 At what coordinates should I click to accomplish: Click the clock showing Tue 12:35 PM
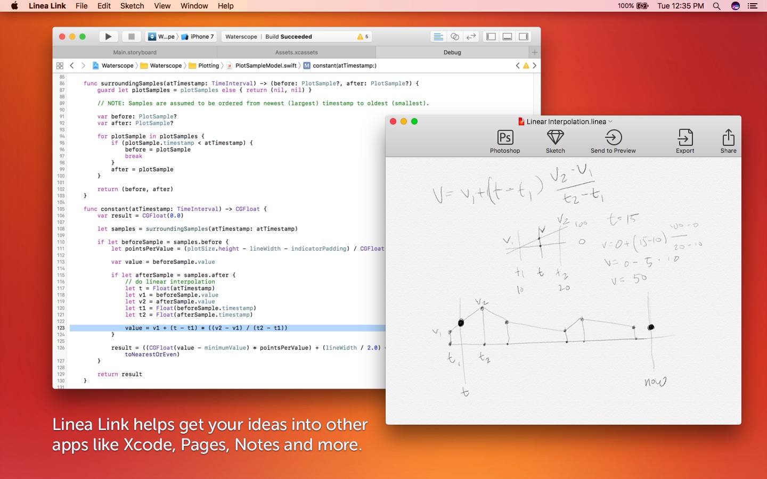pos(681,6)
